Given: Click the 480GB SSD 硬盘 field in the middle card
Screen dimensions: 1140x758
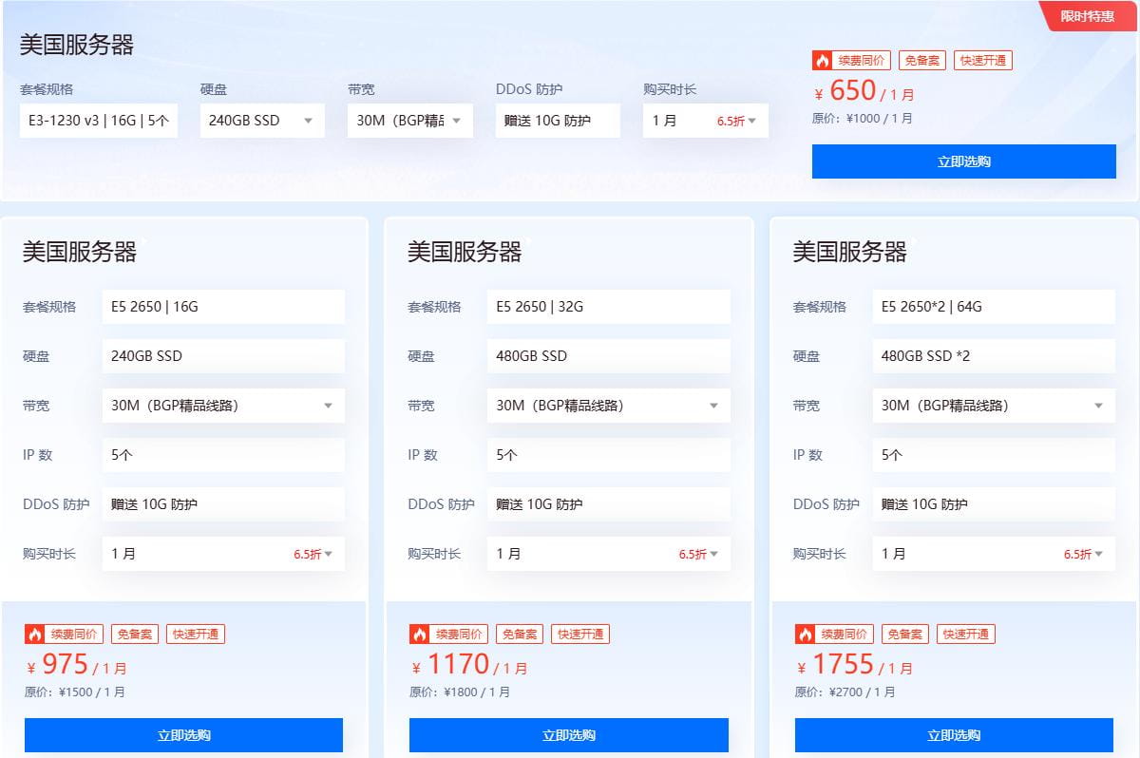Looking at the screenshot, I should coord(608,355).
